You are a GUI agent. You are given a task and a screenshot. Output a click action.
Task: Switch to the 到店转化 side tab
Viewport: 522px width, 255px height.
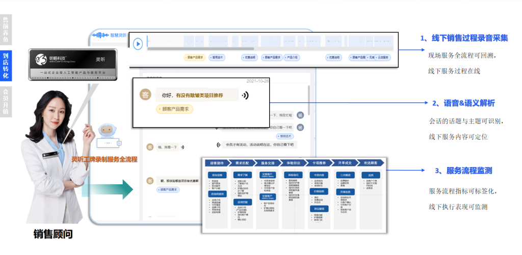6,65
